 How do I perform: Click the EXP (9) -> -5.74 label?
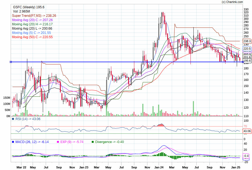tap(72, 142)
